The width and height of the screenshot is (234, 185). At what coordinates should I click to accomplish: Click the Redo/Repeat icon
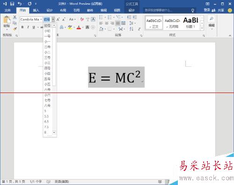(29, 4)
